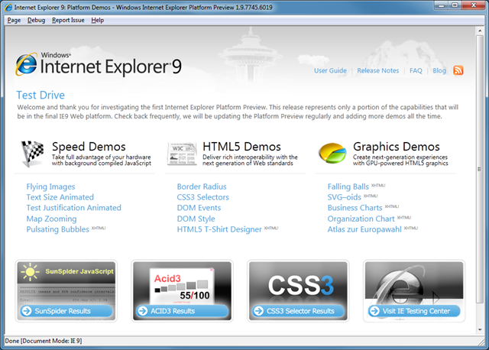Launch the Text Size Animated demo
The height and width of the screenshot is (350, 489).
pos(60,197)
